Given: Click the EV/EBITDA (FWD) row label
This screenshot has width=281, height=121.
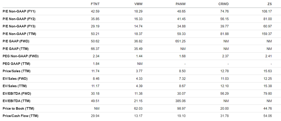Looking at the screenshot, I should click(17, 94).
